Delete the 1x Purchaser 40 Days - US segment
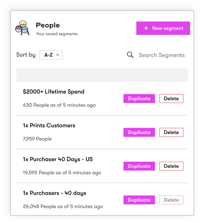 [x=171, y=166]
